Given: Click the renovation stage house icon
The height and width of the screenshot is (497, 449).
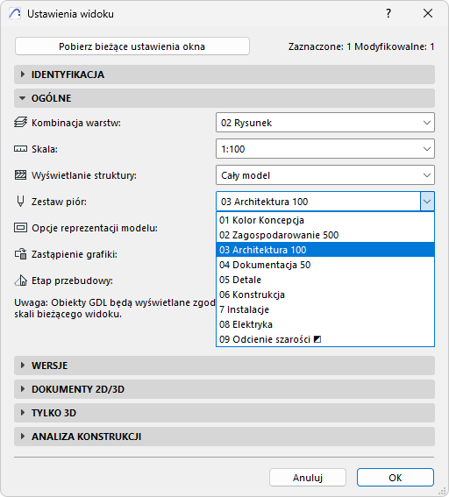Looking at the screenshot, I should pyautogui.click(x=21, y=280).
